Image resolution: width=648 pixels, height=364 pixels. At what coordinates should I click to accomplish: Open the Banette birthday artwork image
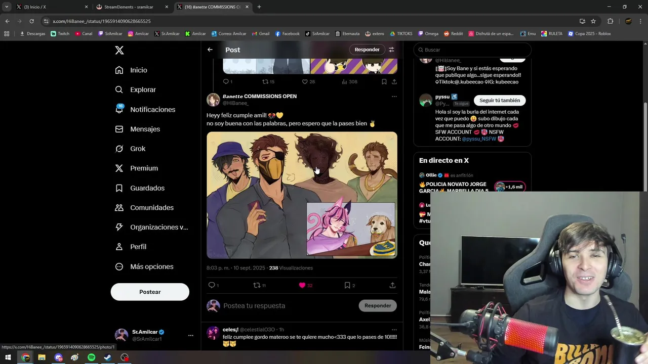click(302, 195)
